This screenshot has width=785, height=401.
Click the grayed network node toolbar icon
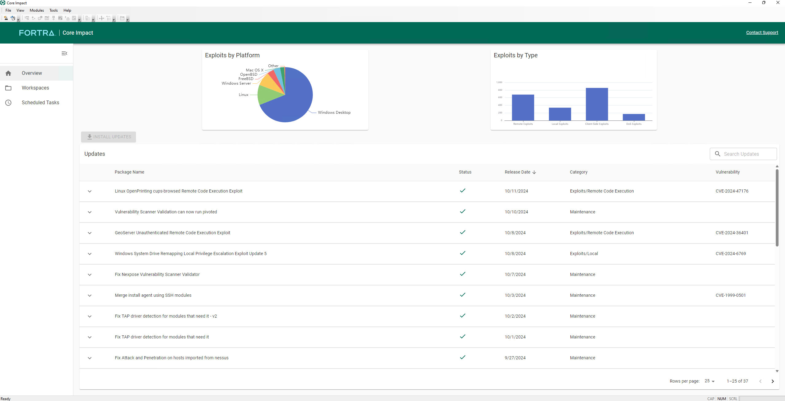click(102, 18)
